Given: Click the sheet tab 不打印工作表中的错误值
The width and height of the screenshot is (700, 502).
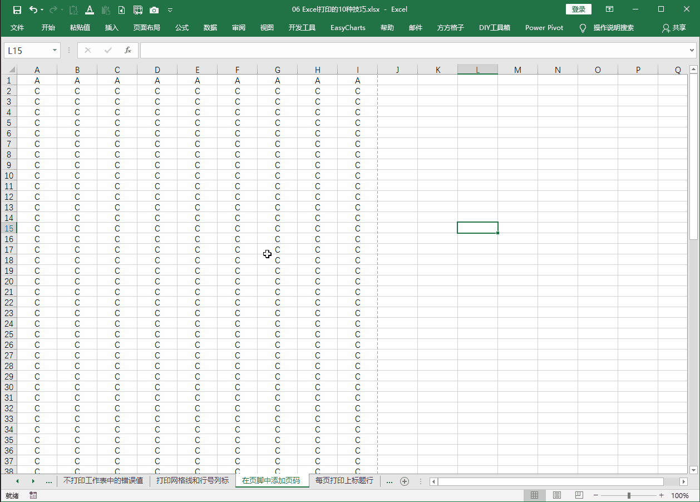Looking at the screenshot, I should point(103,480).
